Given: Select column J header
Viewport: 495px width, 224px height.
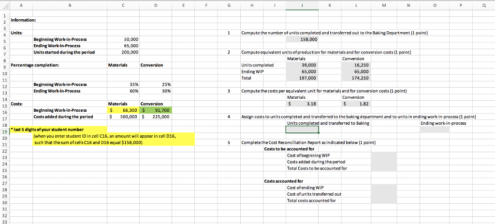Looking at the screenshot, I should click(302, 5).
